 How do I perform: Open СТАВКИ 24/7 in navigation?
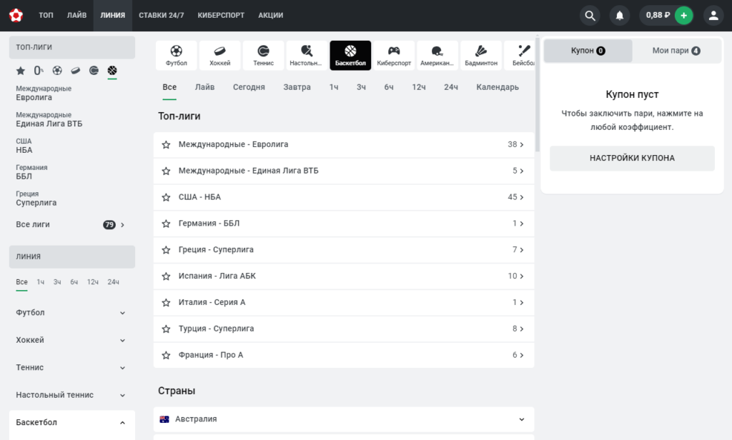coord(161,16)
